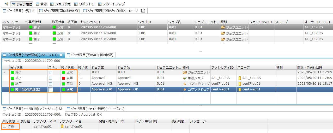Click the scope icon beside ALL_USERS
The image size is (333, 133).
click(x=239, y=78)
